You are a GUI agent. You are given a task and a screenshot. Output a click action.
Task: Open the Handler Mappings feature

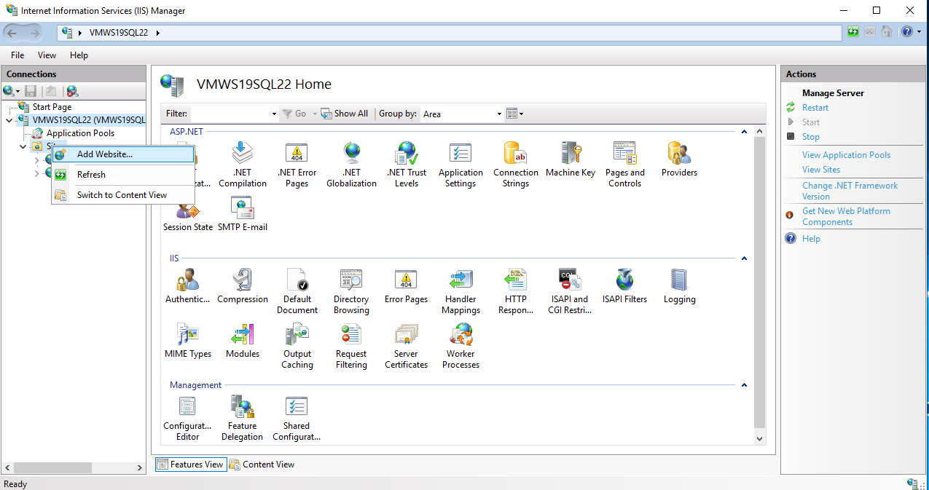pyautogui.click(x=460, y=291)
